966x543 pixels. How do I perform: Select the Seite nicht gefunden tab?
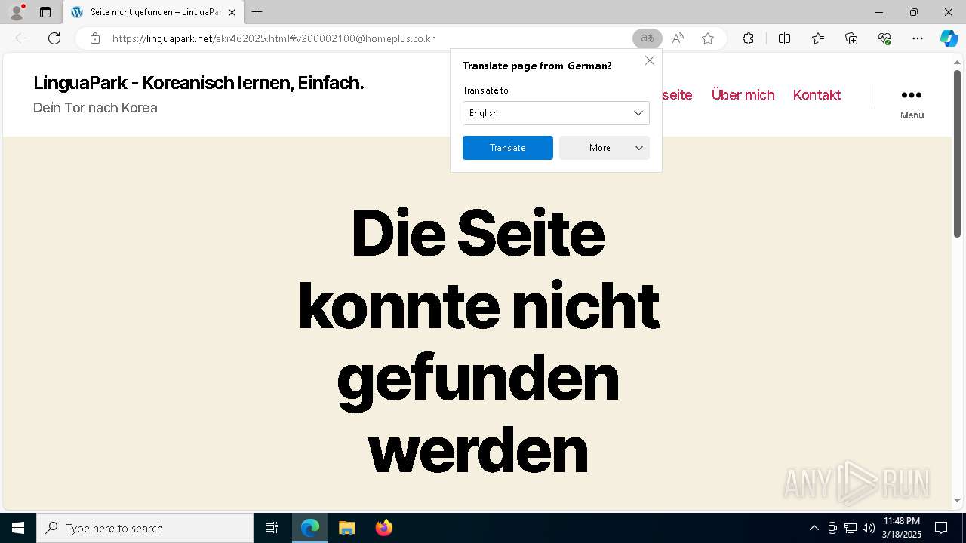[153, 12]
